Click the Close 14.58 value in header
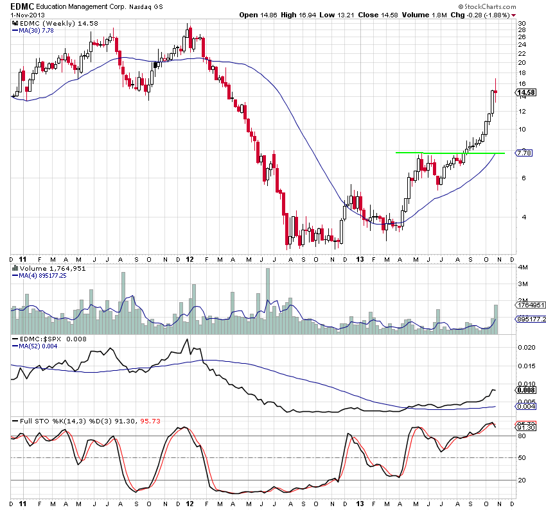 378,15
